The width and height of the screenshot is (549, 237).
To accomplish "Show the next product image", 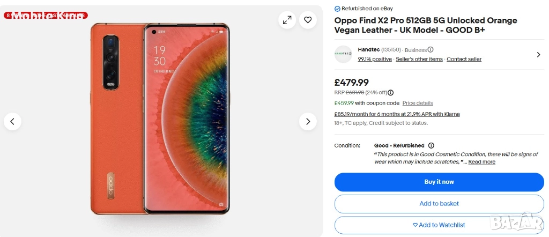I will coord(308,121).
